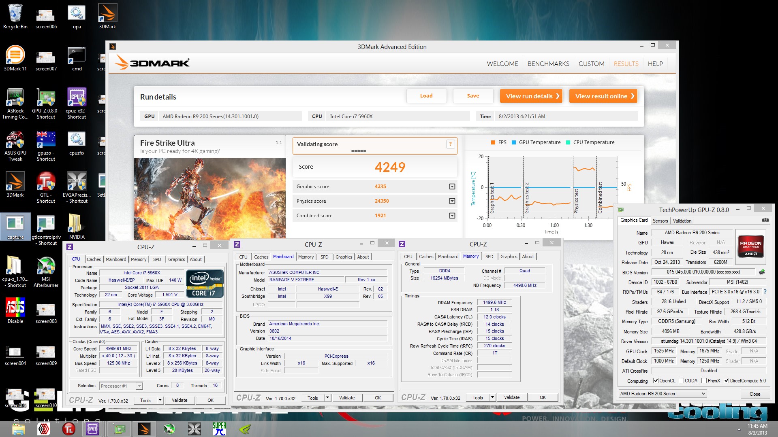Open the cpuzfix desktop icon
The image size is (778, 437).
pyautogui.click(x=77, y=142)
